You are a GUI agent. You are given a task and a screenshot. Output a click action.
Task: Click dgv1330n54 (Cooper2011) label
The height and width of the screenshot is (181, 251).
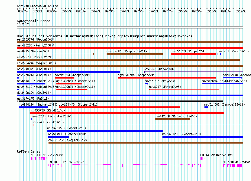78,104
